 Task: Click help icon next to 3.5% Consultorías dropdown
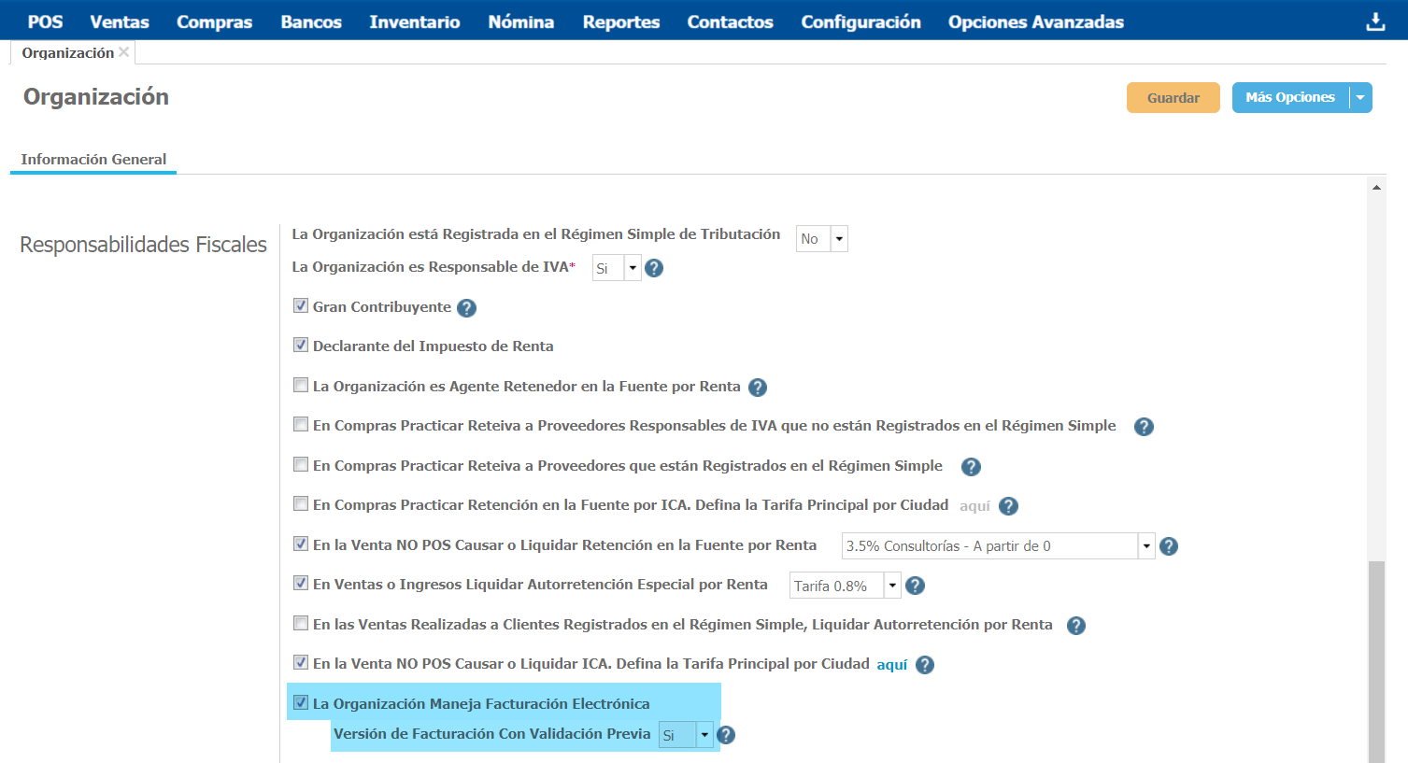1169,546
